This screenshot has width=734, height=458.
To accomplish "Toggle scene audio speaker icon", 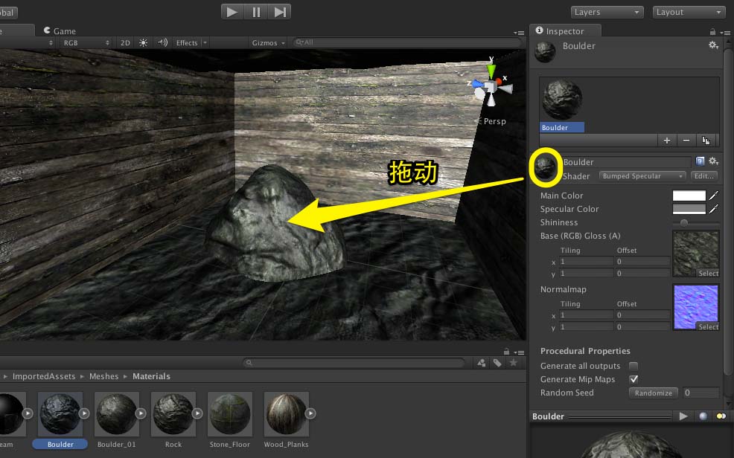I will pyautogui.click(x=162, y=42).
